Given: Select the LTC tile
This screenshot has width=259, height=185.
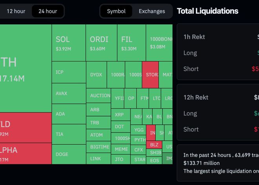Looking at the screenshot, I should pyautogui.click(x=155, y=98).
